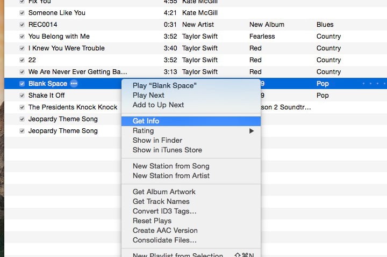Select the REC0014 track name

pos(42,25)
